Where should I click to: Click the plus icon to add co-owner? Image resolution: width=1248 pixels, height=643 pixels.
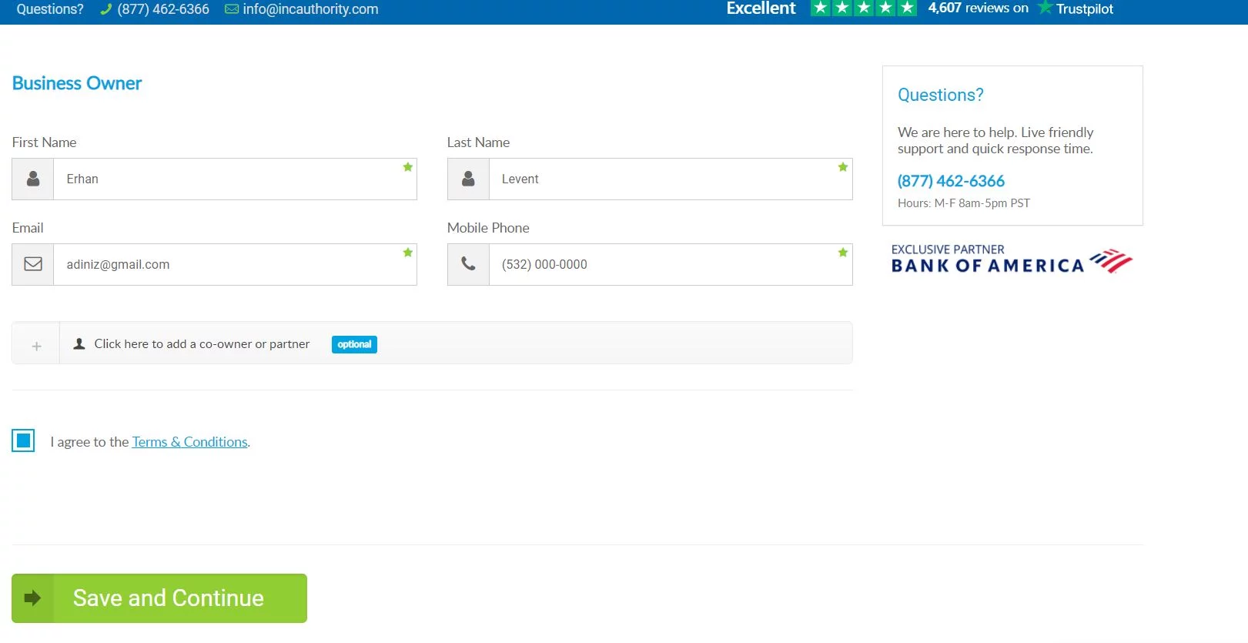36,347
